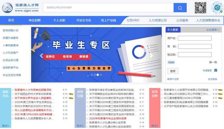The height and width of the screenshot is (129, 224).
Task: Open 派遣外包服务 in left sidebar
Action: click(11, 38)
